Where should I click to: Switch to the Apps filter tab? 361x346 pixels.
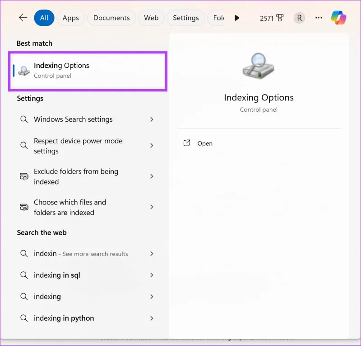point(71,18)
